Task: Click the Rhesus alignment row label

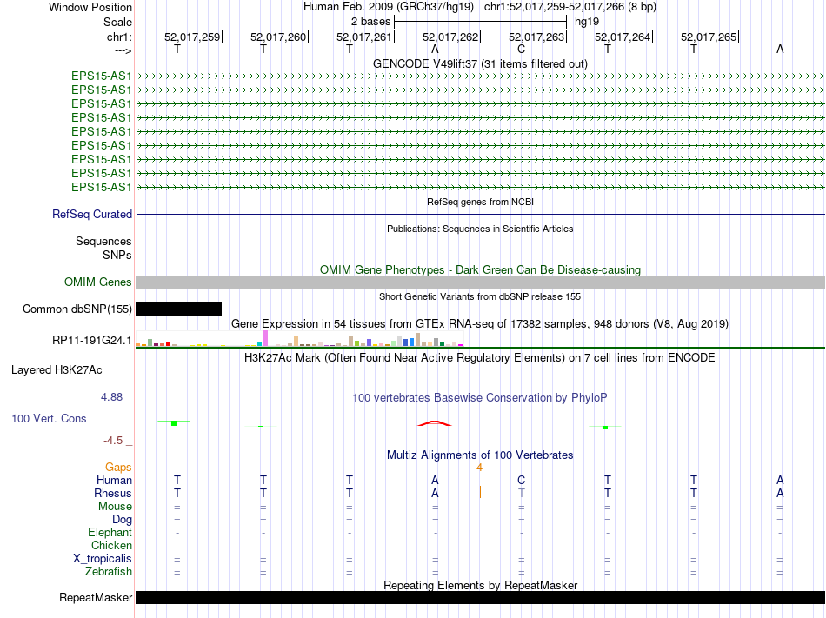Action: (113, 493)
